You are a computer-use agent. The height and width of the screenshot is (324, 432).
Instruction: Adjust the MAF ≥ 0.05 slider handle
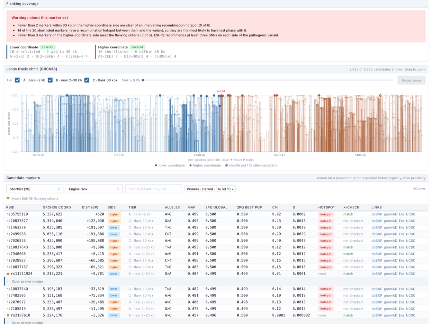pos(143,80)
